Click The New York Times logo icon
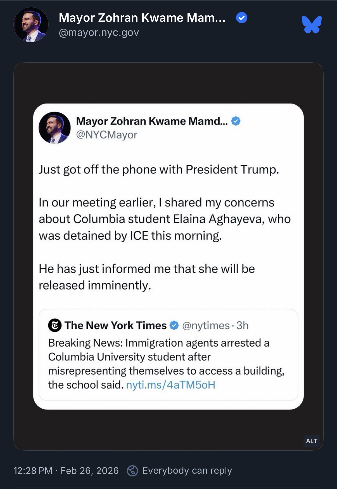Viewport: 337px width, 489px height. point(55,325)
